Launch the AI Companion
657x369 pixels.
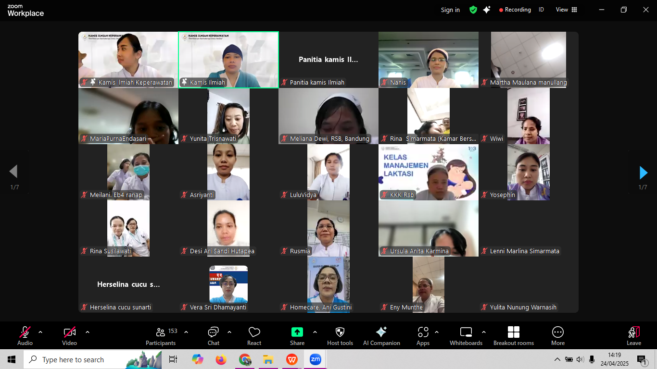point(381,335)
